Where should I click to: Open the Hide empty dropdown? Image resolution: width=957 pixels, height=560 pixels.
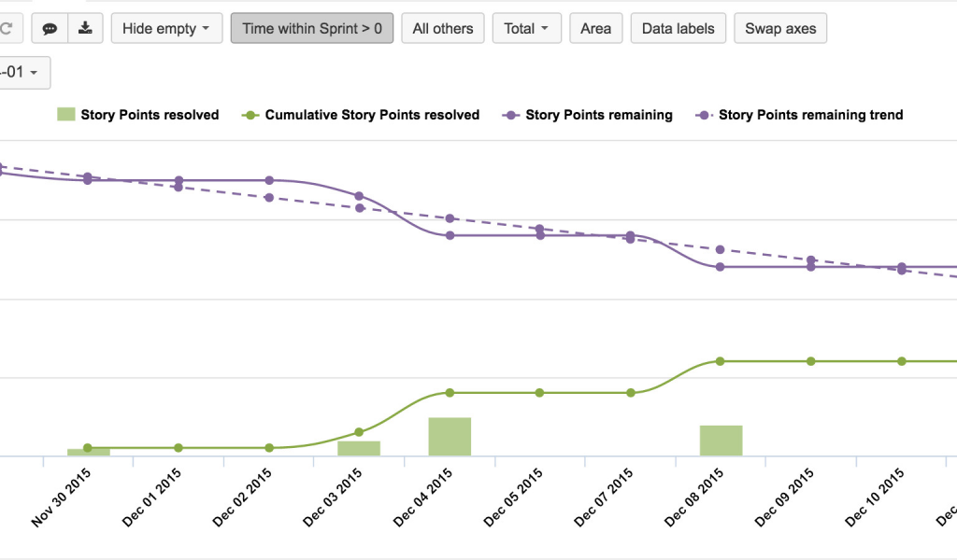[x=165, y=28]
